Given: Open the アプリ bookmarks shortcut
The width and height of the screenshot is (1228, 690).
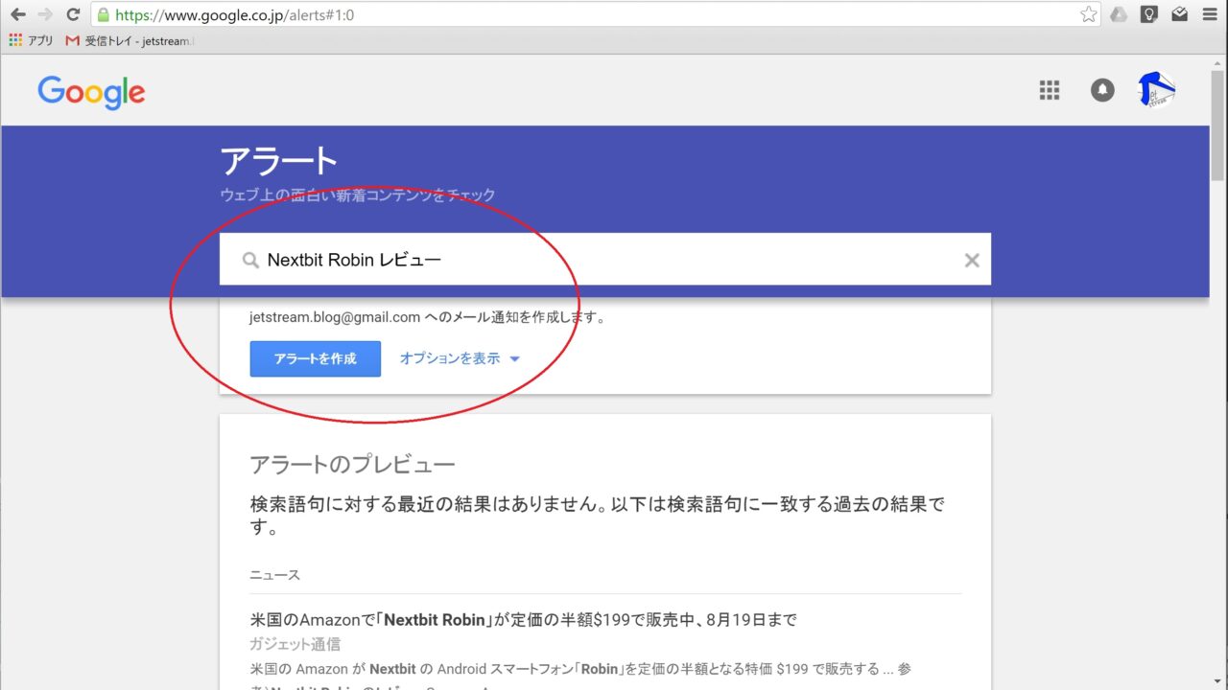Looking at the screenshot, I should coord(31,41).
